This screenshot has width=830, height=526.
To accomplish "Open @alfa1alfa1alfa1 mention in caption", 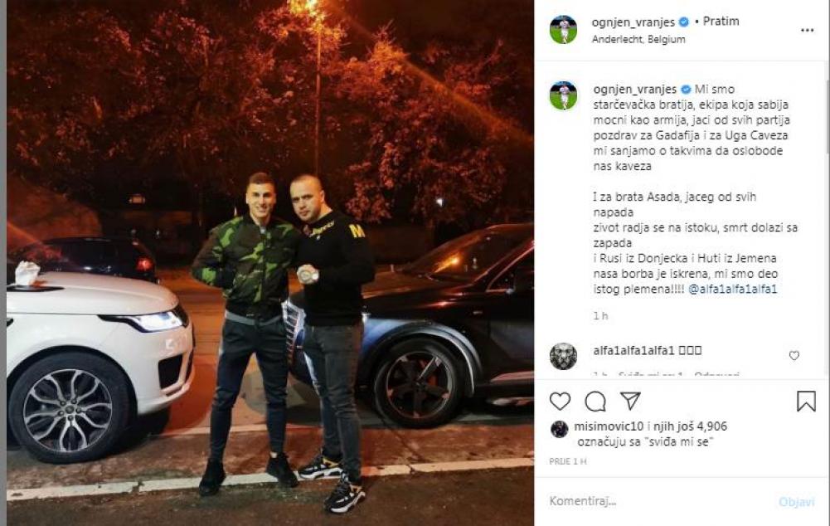I will 733,290.
